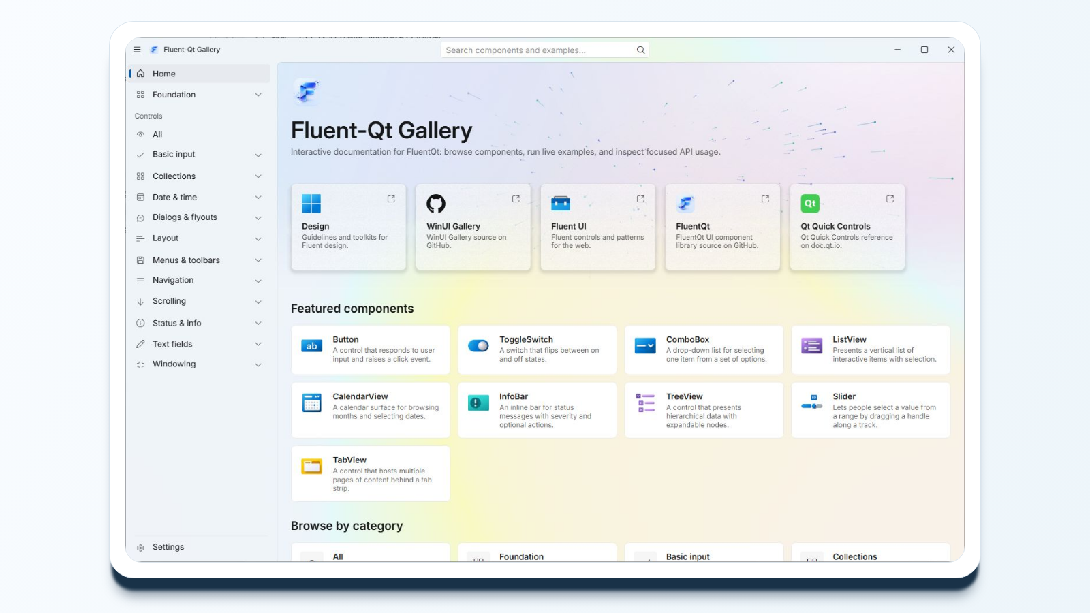Click the InfoBar component icon
This screenshot has height=613, width=1090.
(x=478, y=403)
